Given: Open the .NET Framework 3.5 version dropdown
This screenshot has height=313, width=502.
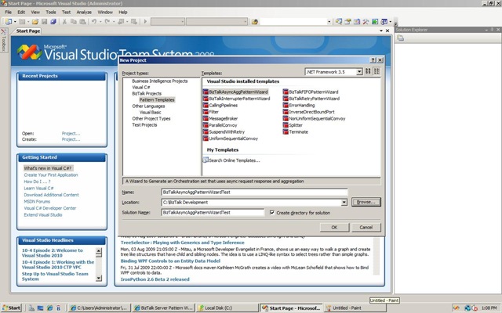Looking at the screenshot, I should [359, 72].
